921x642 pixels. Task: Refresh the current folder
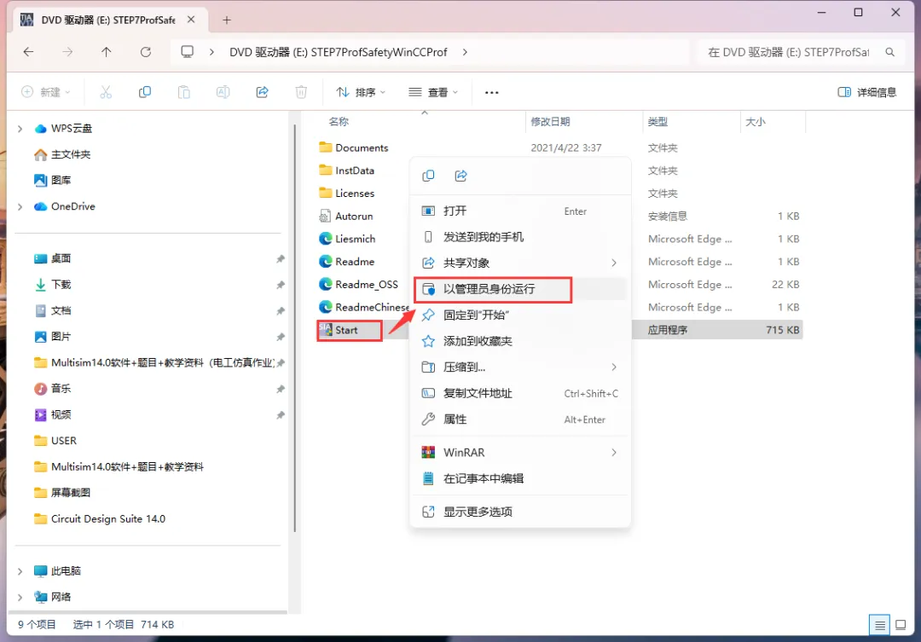146,52
